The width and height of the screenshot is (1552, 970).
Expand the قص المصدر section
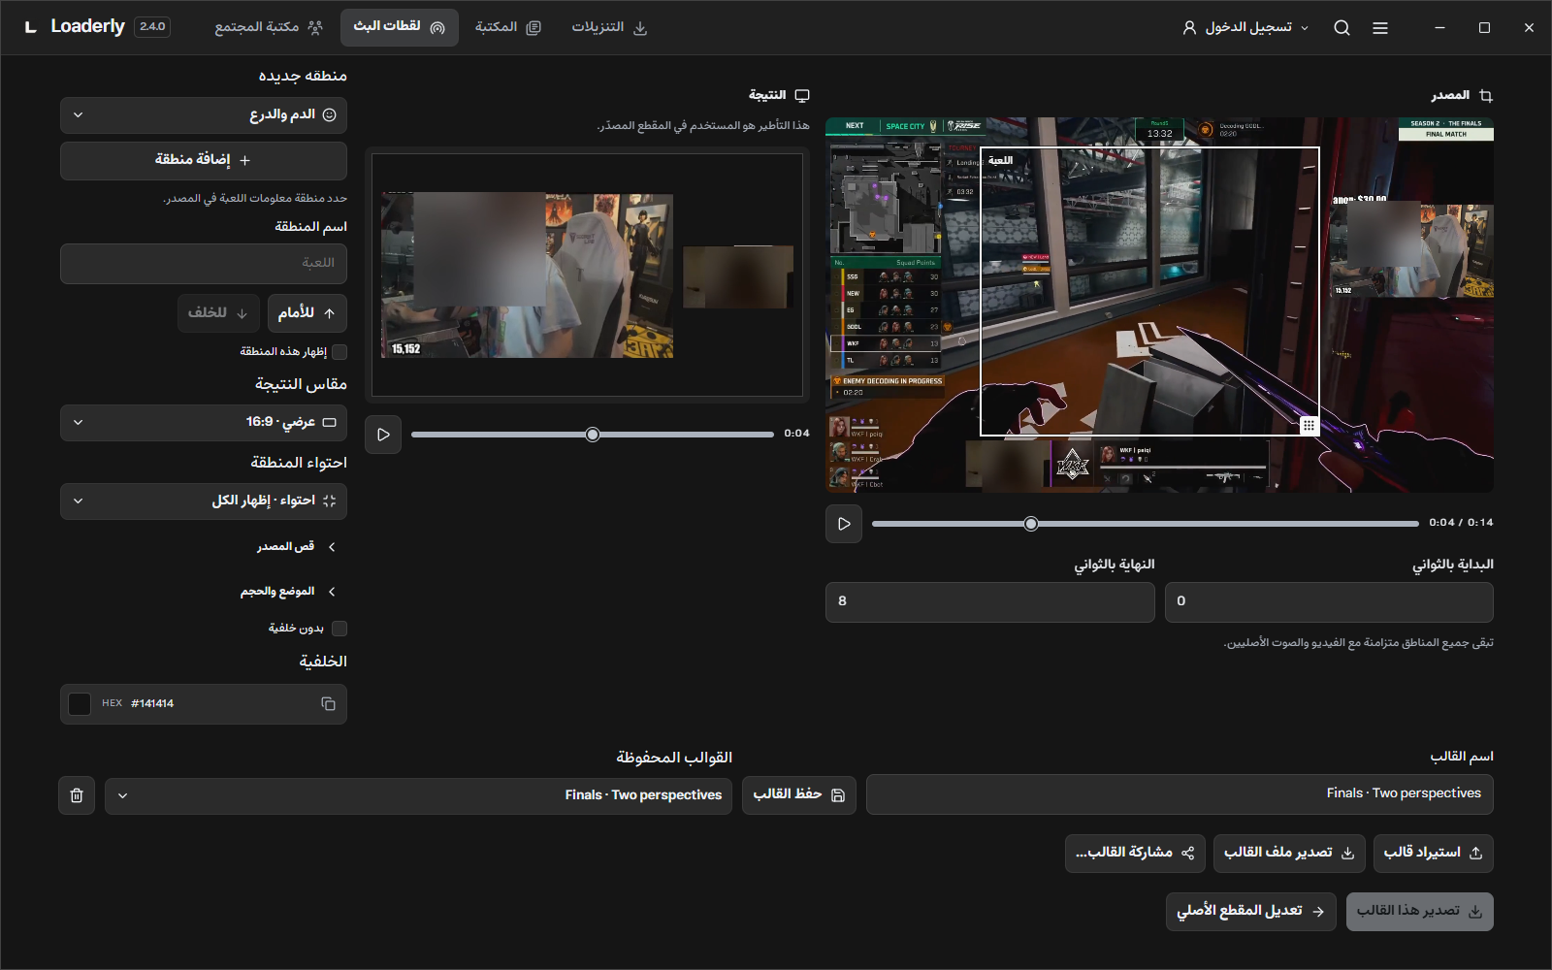point(296,547)
